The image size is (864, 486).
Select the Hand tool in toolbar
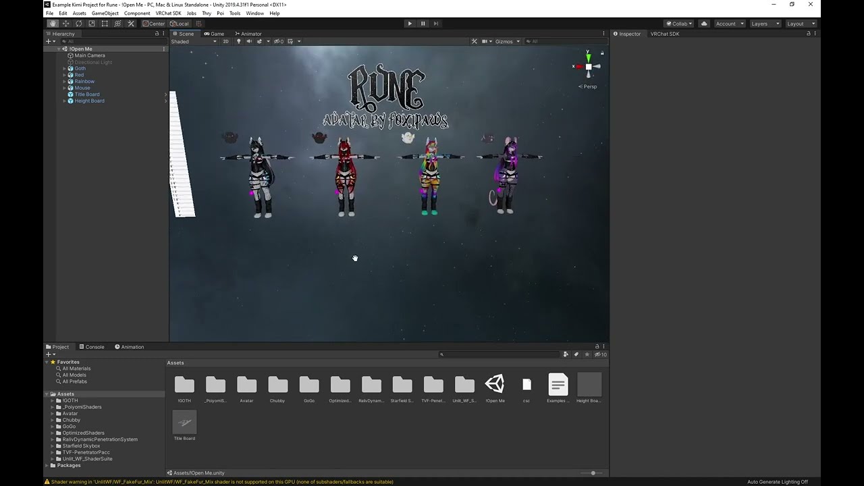coord(53,24)
